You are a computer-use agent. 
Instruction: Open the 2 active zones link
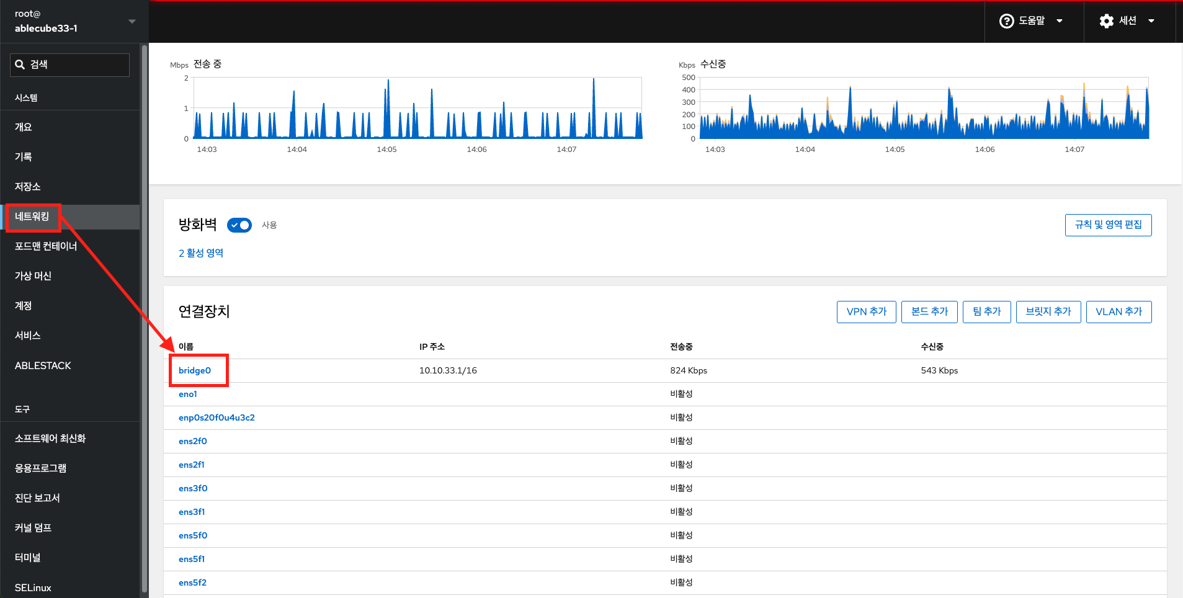pyautogui.click(x=201, y=253)
